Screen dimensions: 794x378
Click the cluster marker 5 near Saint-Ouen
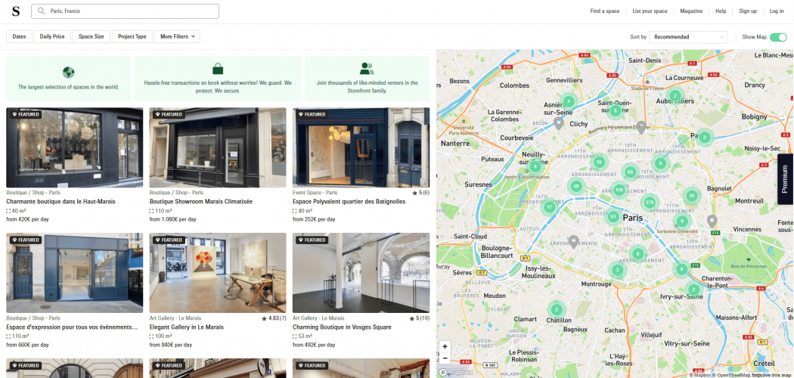615,110
